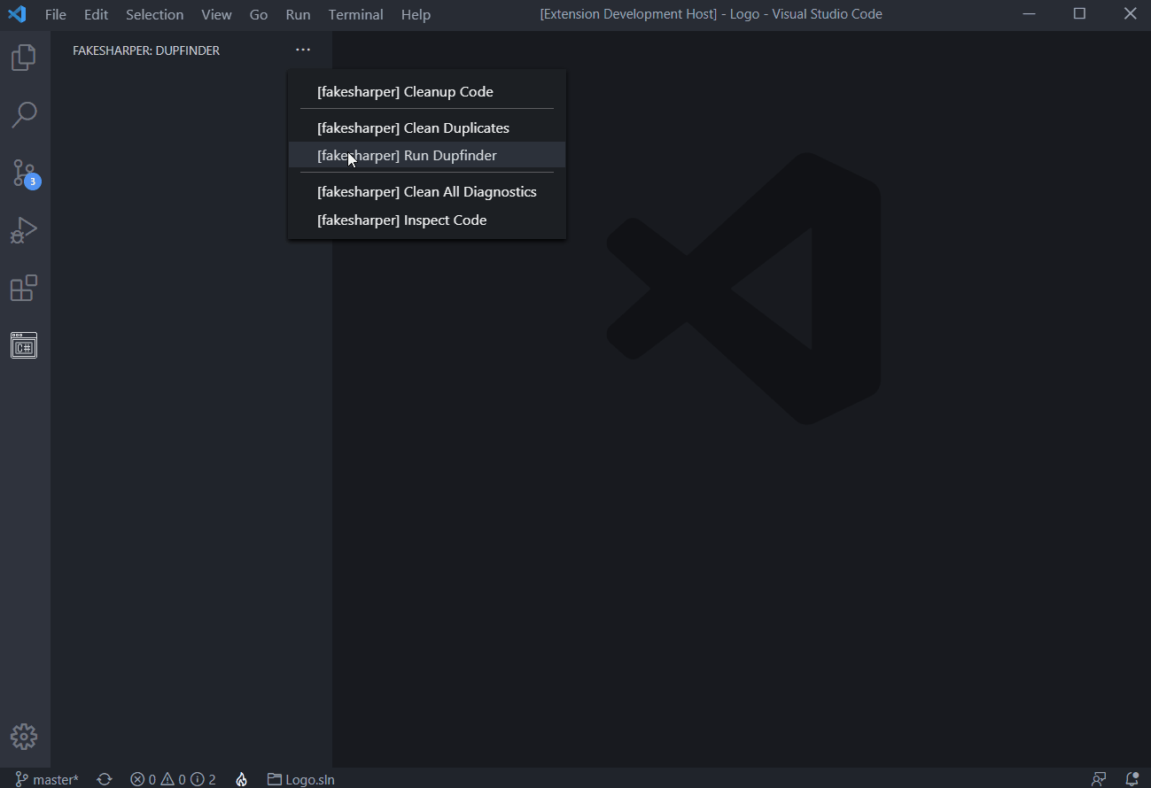1151x788 pixels.
Task: Click the VS Code logo in title bar
Action: coord(17,14)
